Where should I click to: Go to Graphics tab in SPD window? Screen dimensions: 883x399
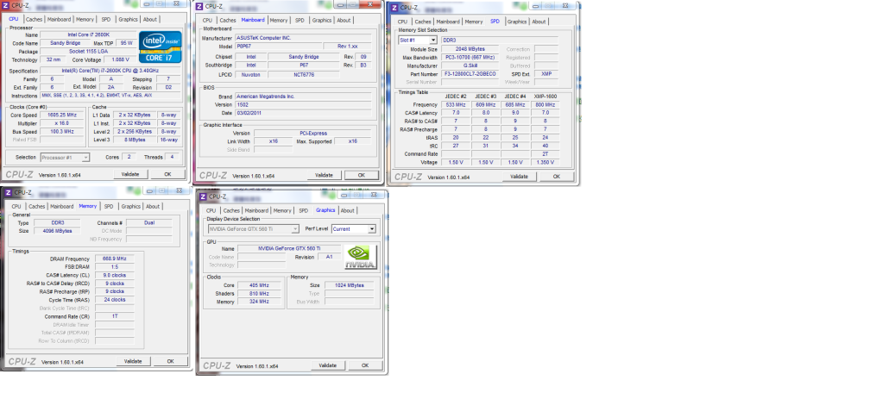517,22
